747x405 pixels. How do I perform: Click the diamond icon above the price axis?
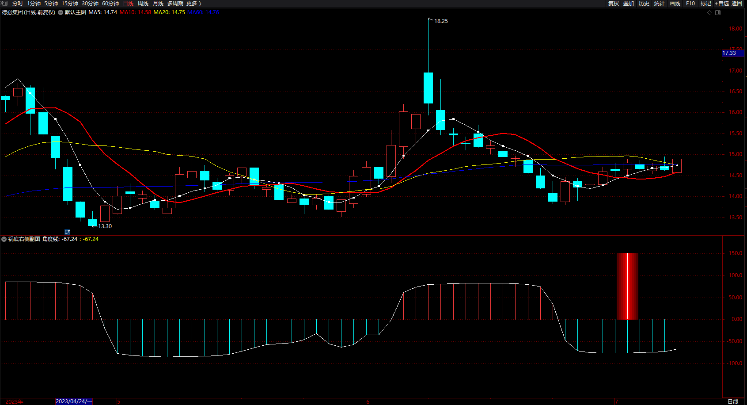click(x=710, y=12)
